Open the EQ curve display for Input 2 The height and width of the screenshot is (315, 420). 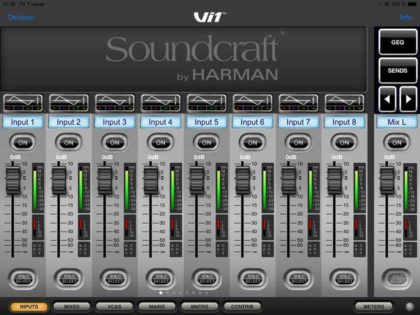click(x=69, y=103)
